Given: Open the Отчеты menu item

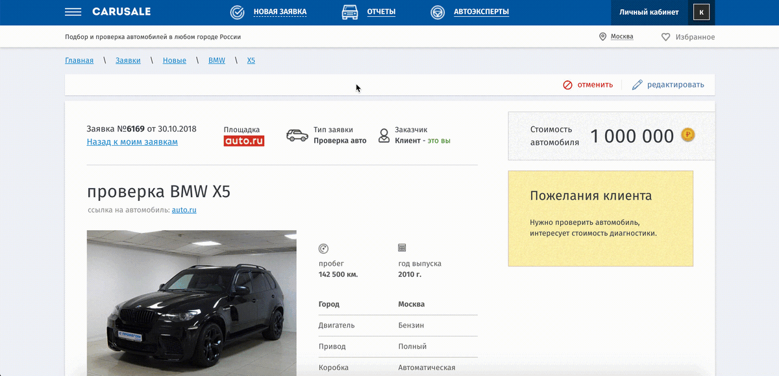Looking at the screenshot, I should coord(381,12).
